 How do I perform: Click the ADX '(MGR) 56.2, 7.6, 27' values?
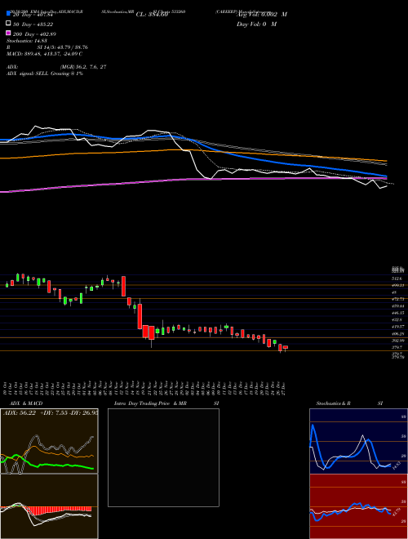[x=82, y=67]
